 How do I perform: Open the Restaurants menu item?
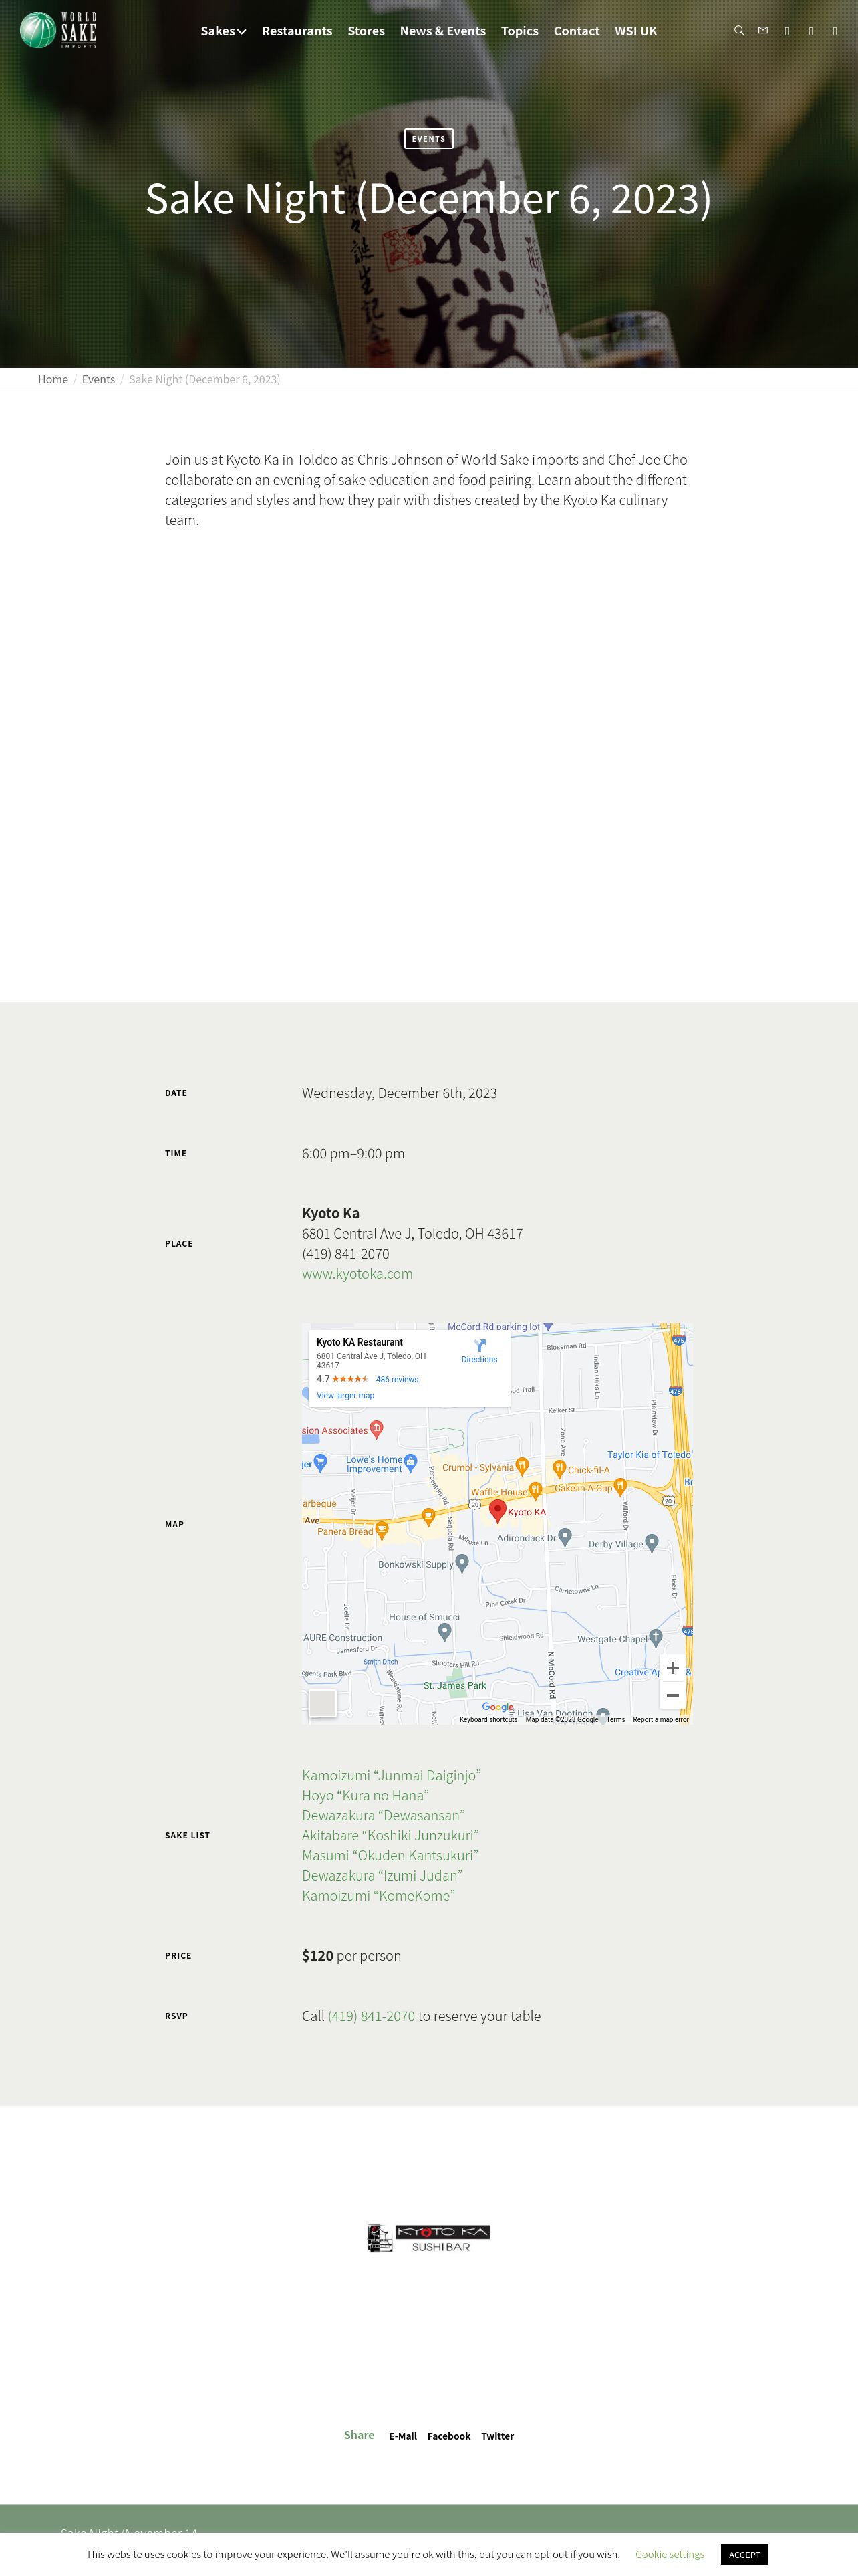pyautogui.click(x=297, y=31)
